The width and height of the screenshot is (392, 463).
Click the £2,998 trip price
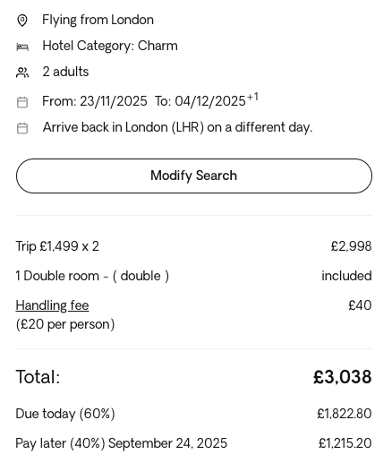[351, 246]
